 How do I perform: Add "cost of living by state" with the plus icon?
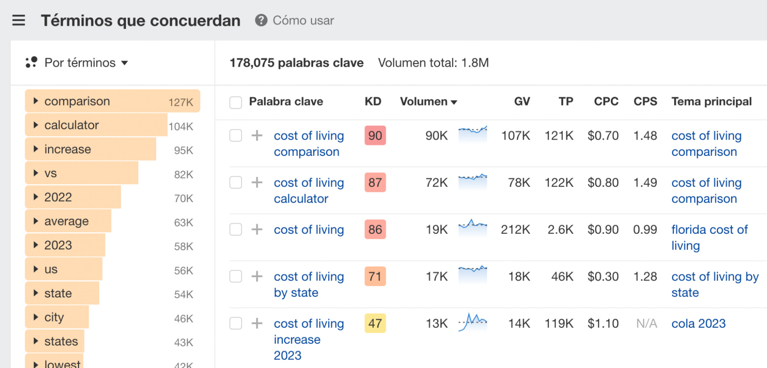pos(256,276)
